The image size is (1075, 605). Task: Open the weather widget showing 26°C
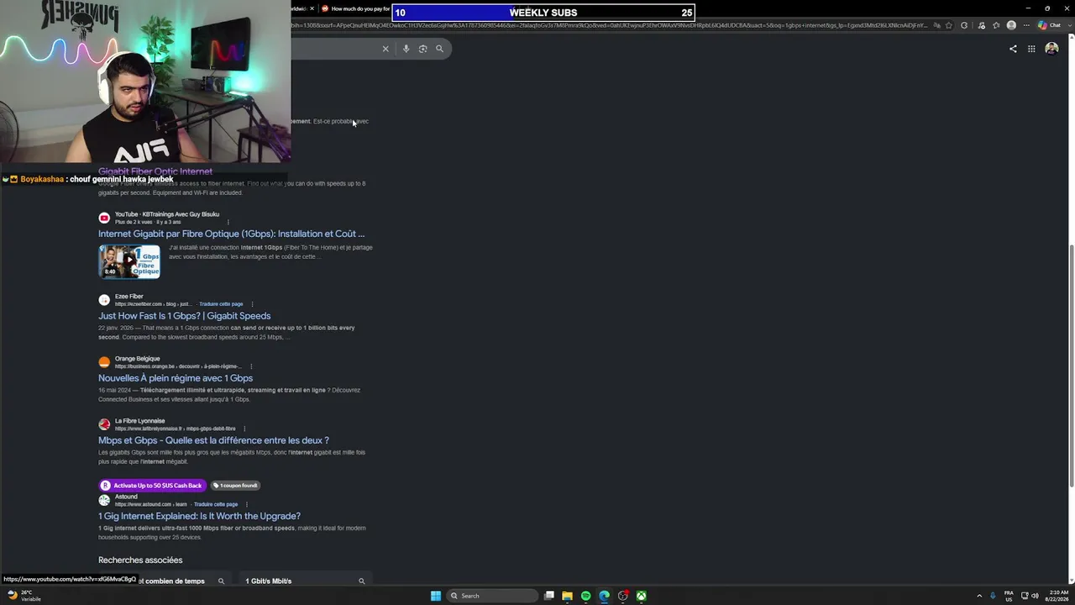(x=25, y=596)
